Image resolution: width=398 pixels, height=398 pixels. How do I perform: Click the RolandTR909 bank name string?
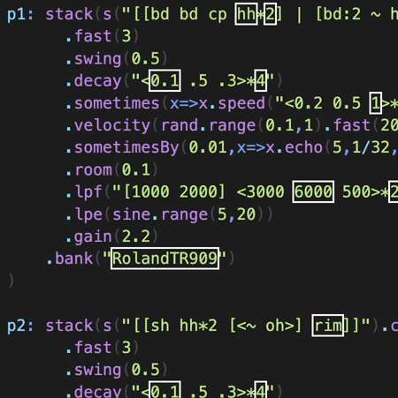point(165,259)
